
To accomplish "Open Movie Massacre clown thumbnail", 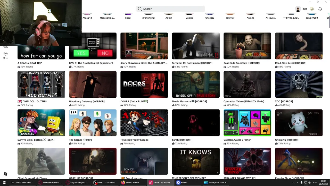I will [196, 84].
